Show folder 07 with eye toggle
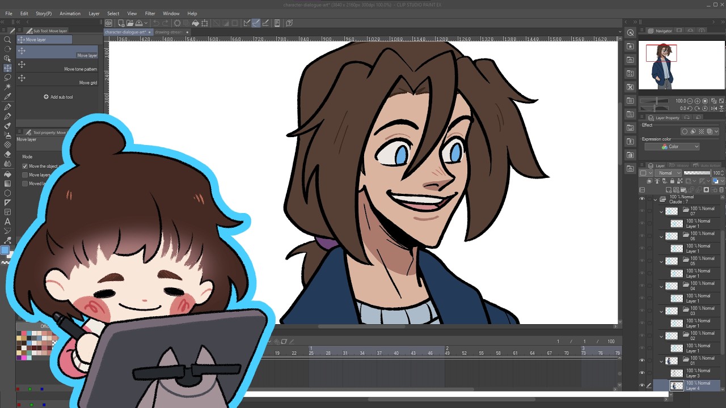 click(x=642, y=211)
